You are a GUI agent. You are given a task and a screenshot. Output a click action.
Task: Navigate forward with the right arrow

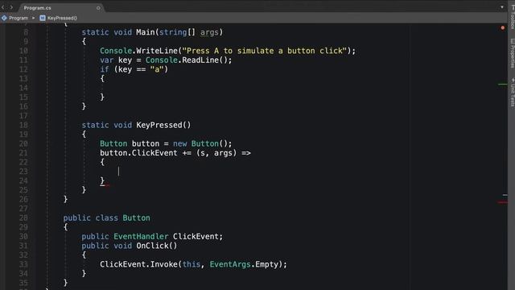(x=11, y=7)
